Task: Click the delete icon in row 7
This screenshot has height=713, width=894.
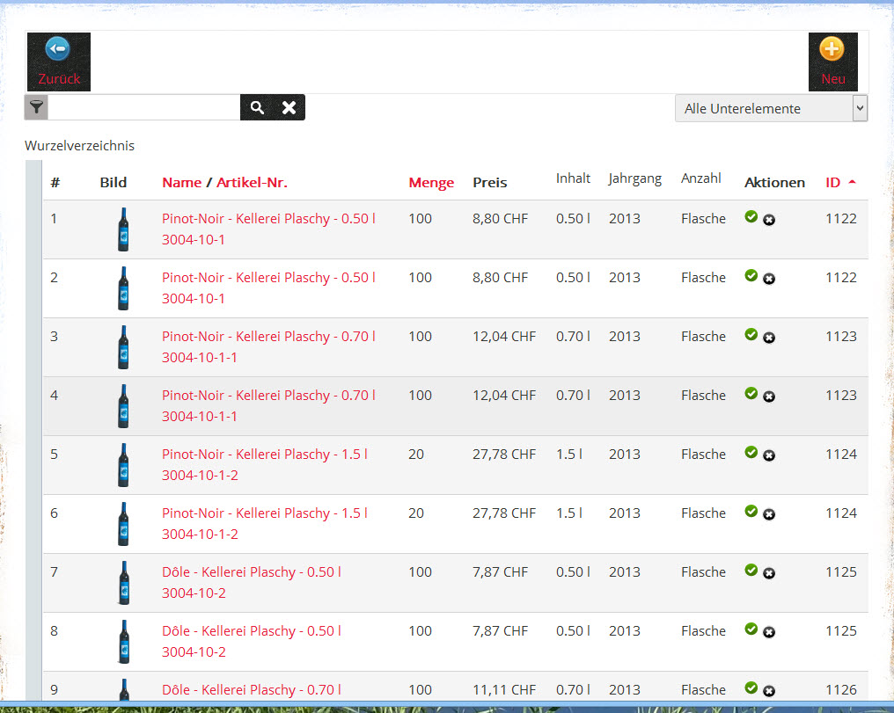Action: coord(769,573)
